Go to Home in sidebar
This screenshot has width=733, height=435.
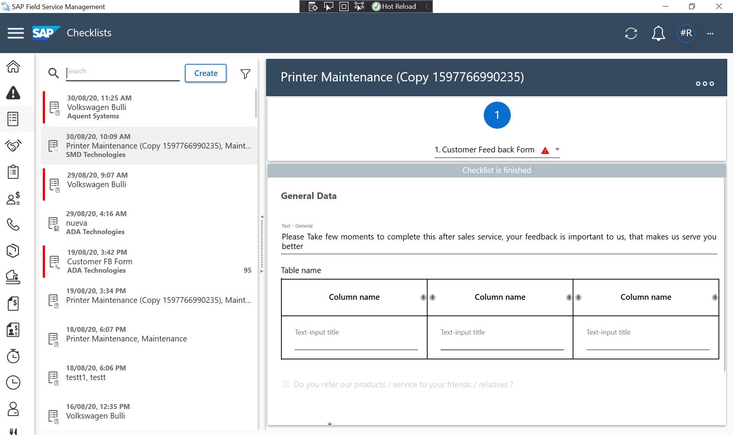pyautogui.click(x=13, y=66)
